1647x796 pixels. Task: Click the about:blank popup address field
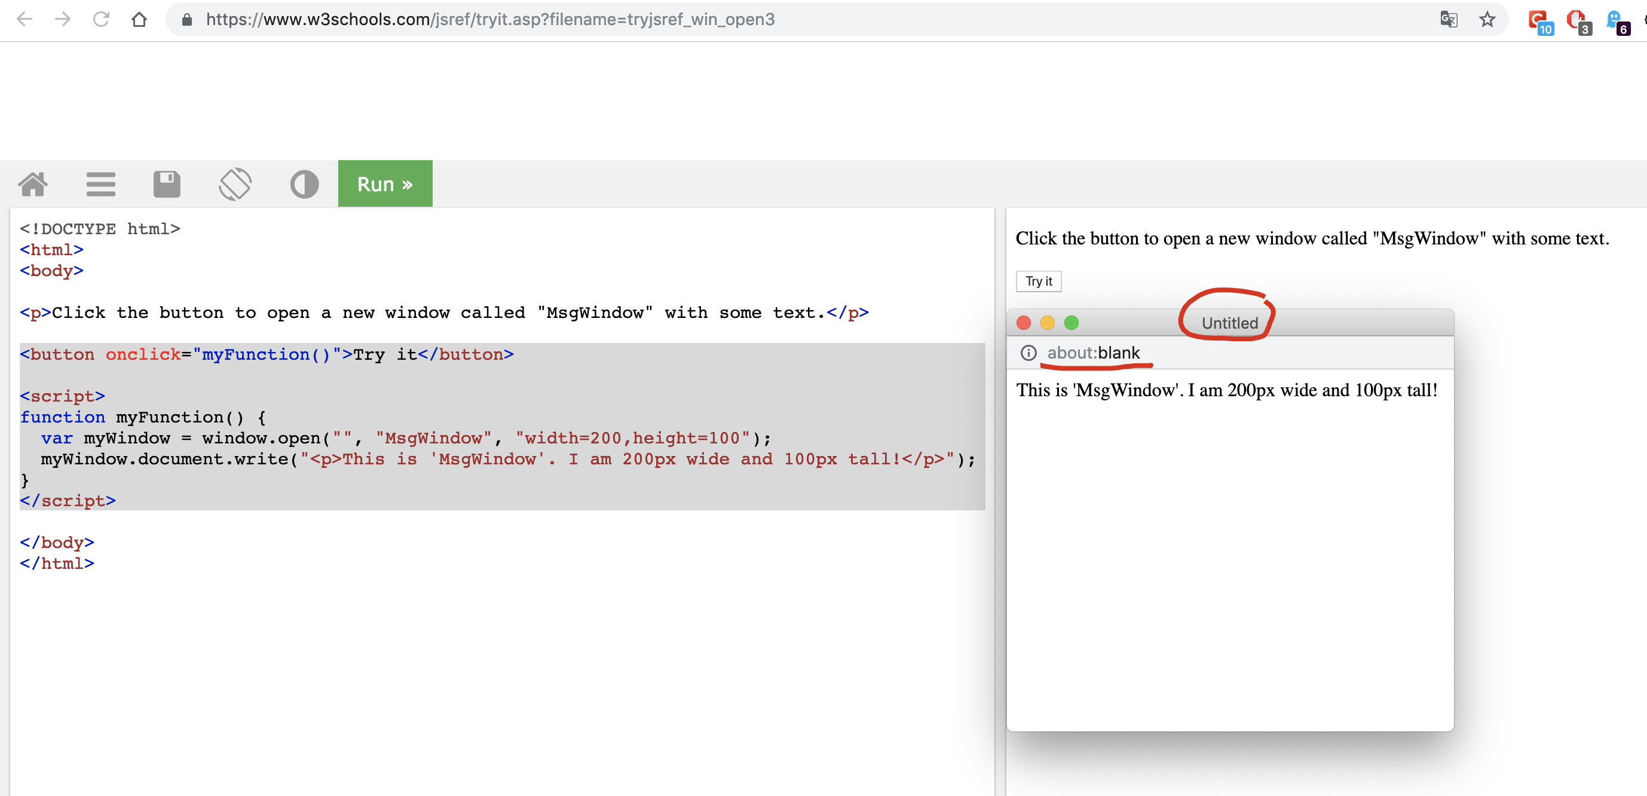[1093, 353]
